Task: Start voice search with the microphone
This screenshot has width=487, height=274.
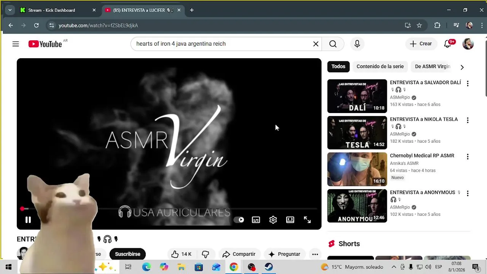Action: pos(357,44)
